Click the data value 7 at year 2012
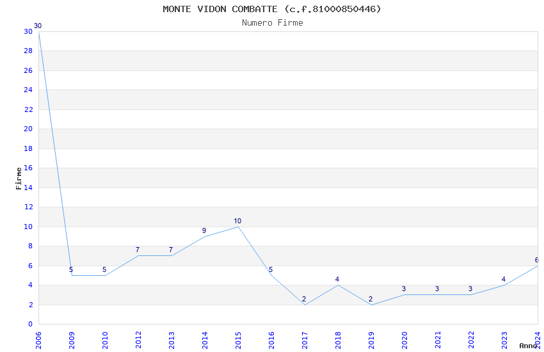The width and height of the screenshot is (544, 352). (138, 250)
